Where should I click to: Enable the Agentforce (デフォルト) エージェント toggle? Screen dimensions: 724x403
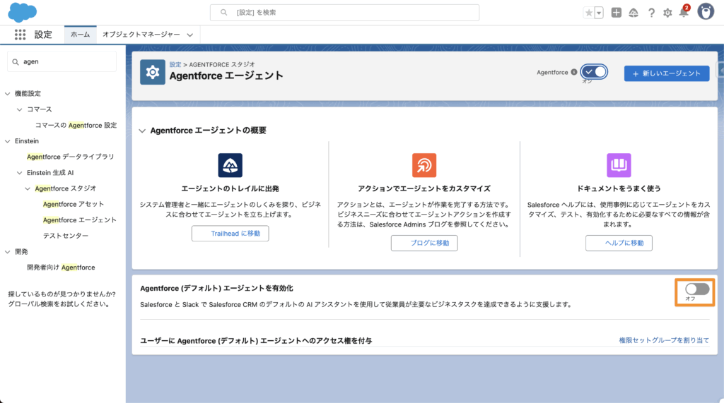(696, 289)
